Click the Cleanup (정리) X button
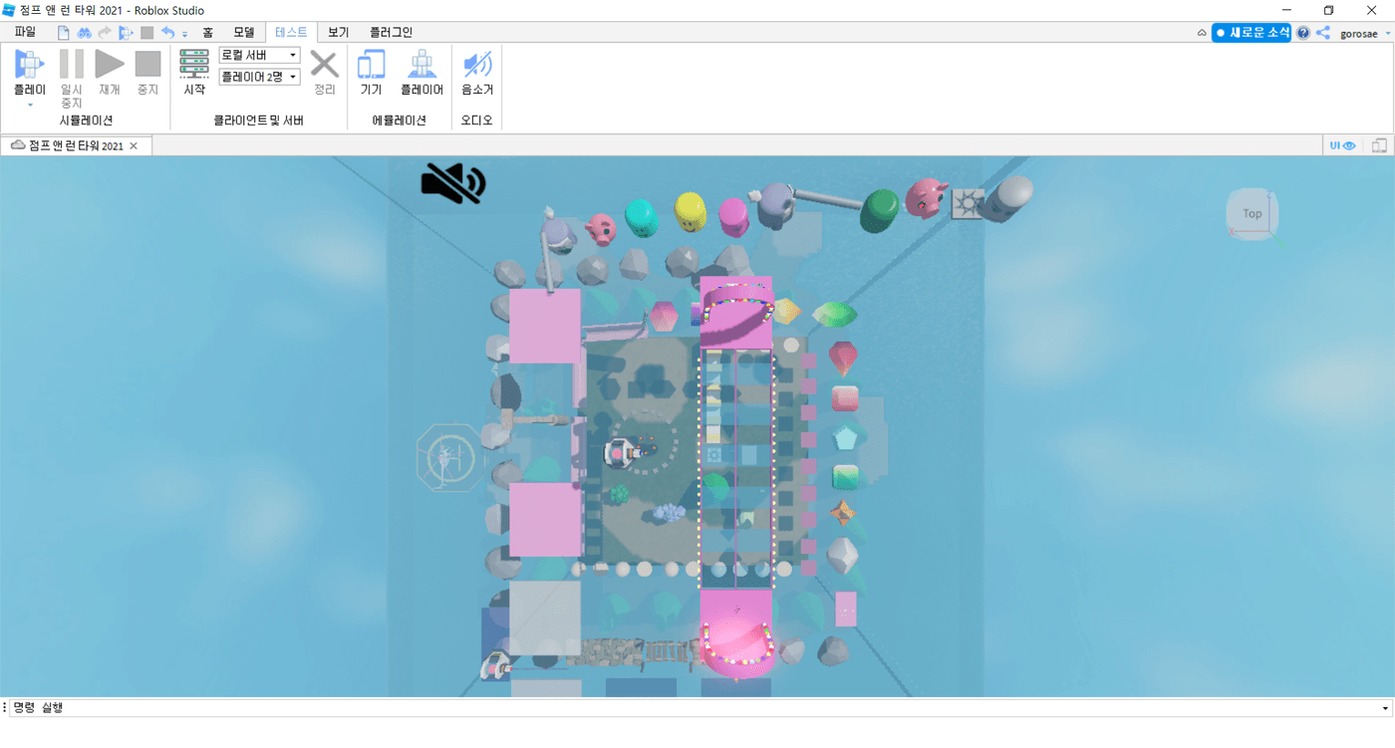The image size is (1395, 748). point(324,72)
